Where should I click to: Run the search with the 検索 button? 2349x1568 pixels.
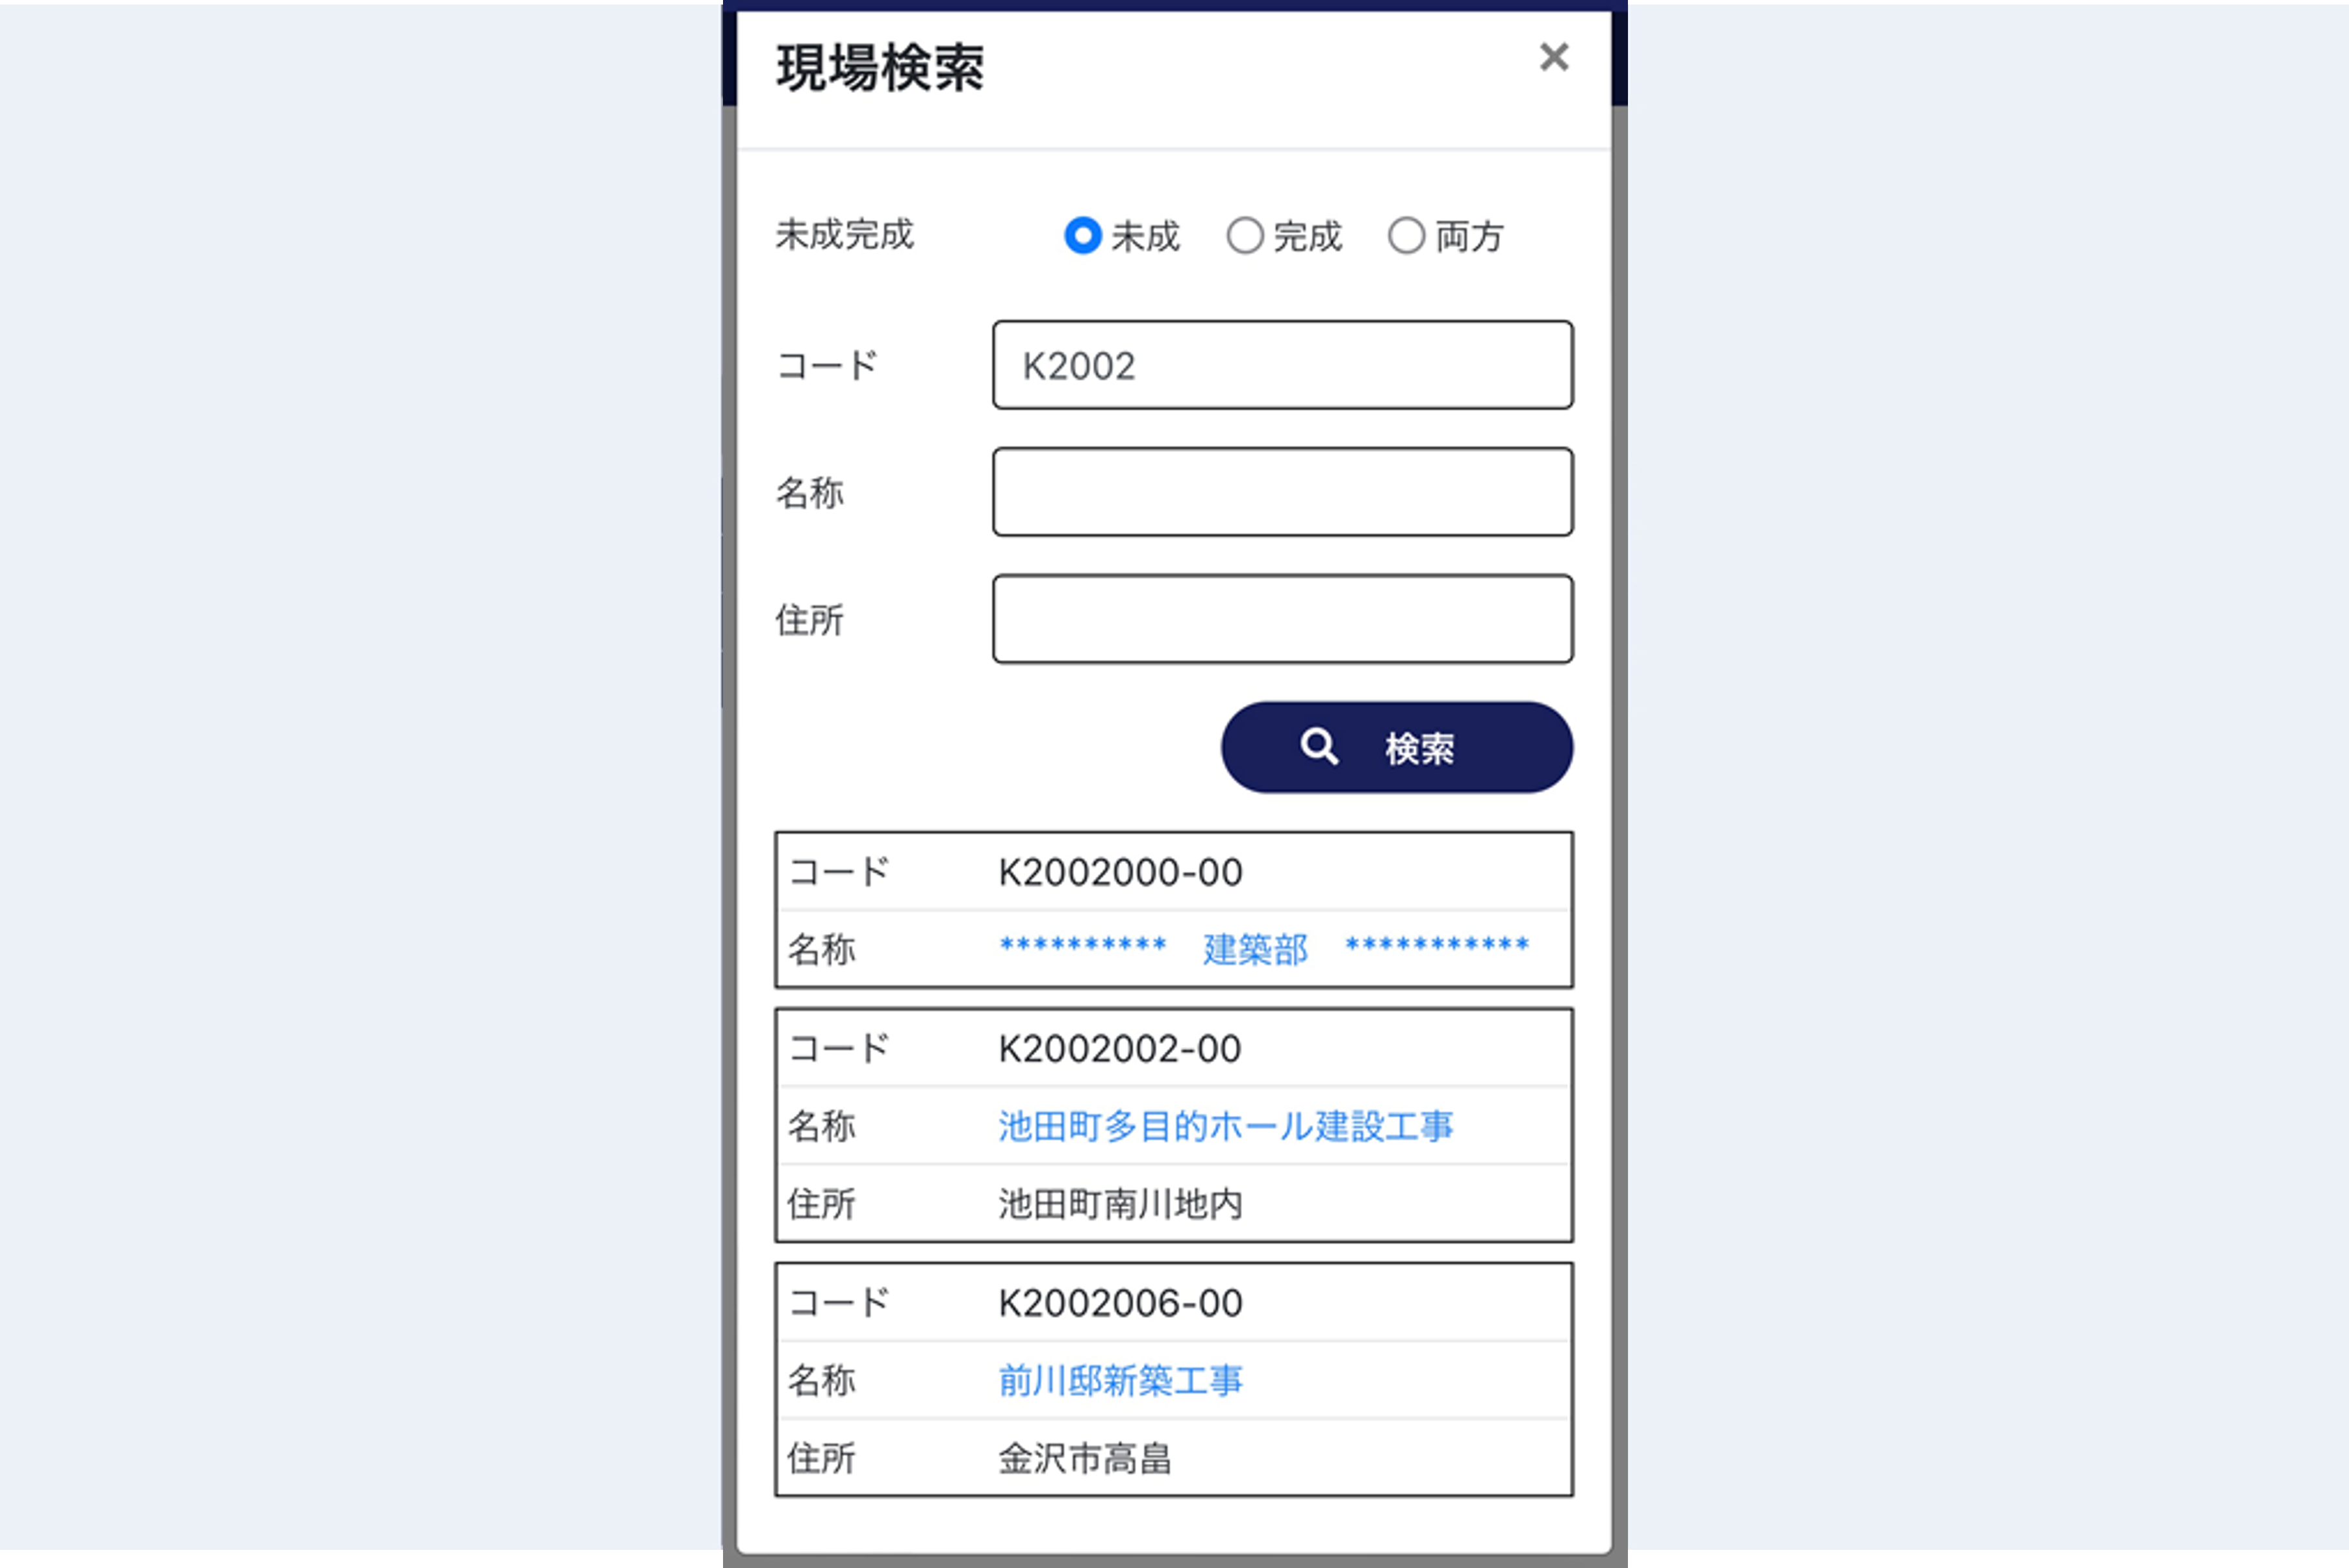coord(1396,747)
